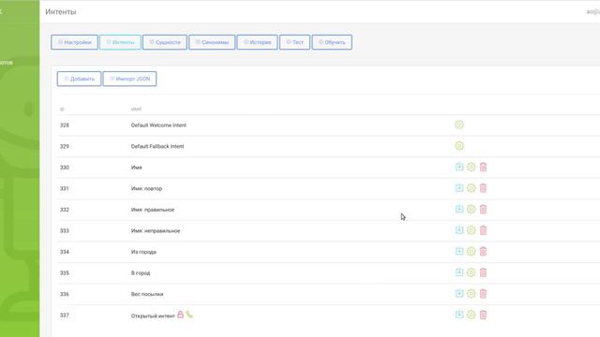
Task: Open the История tab
Action: [257, 42]
